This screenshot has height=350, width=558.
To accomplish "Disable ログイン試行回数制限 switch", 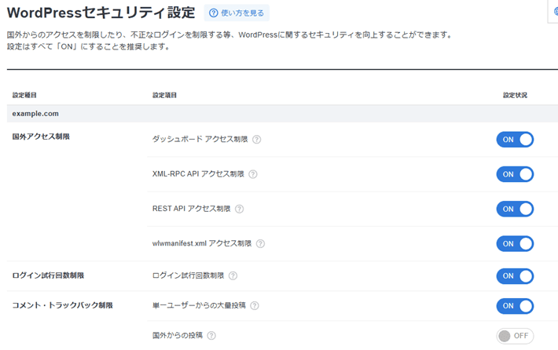I will click(x=515, y=276).
